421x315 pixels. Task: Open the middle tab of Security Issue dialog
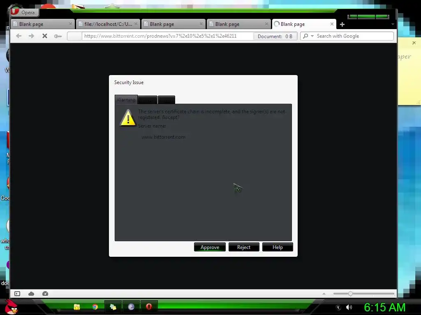click(x=148, y=100)
